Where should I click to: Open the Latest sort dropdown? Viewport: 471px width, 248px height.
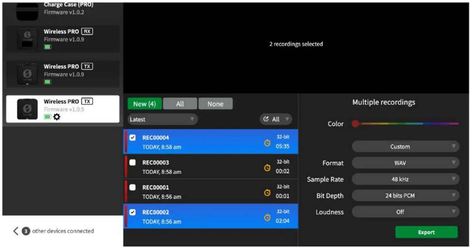point(163,119)
